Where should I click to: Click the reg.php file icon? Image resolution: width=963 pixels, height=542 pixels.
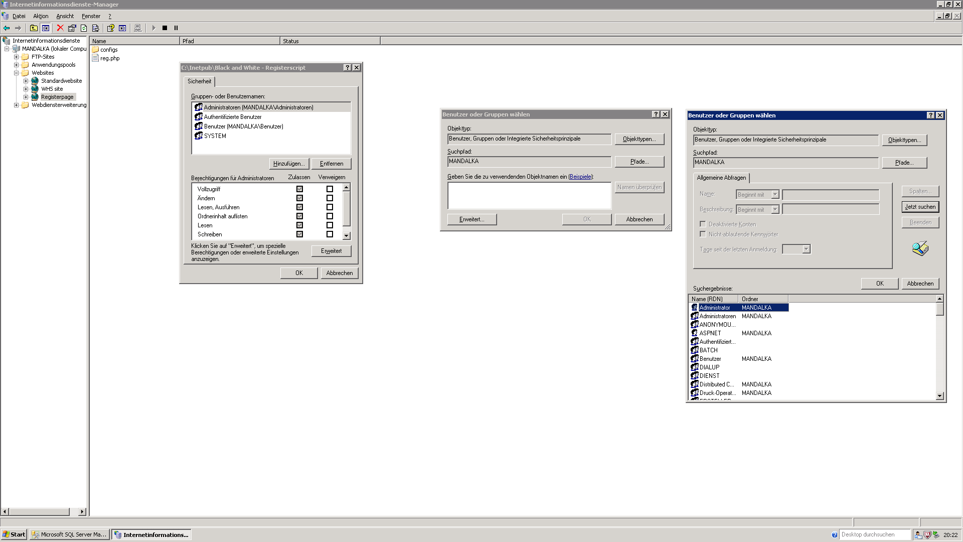(95, 58)
